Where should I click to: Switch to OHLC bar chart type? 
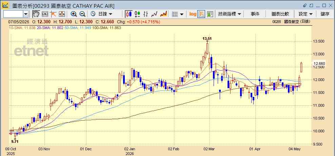(x=146, y=14)
